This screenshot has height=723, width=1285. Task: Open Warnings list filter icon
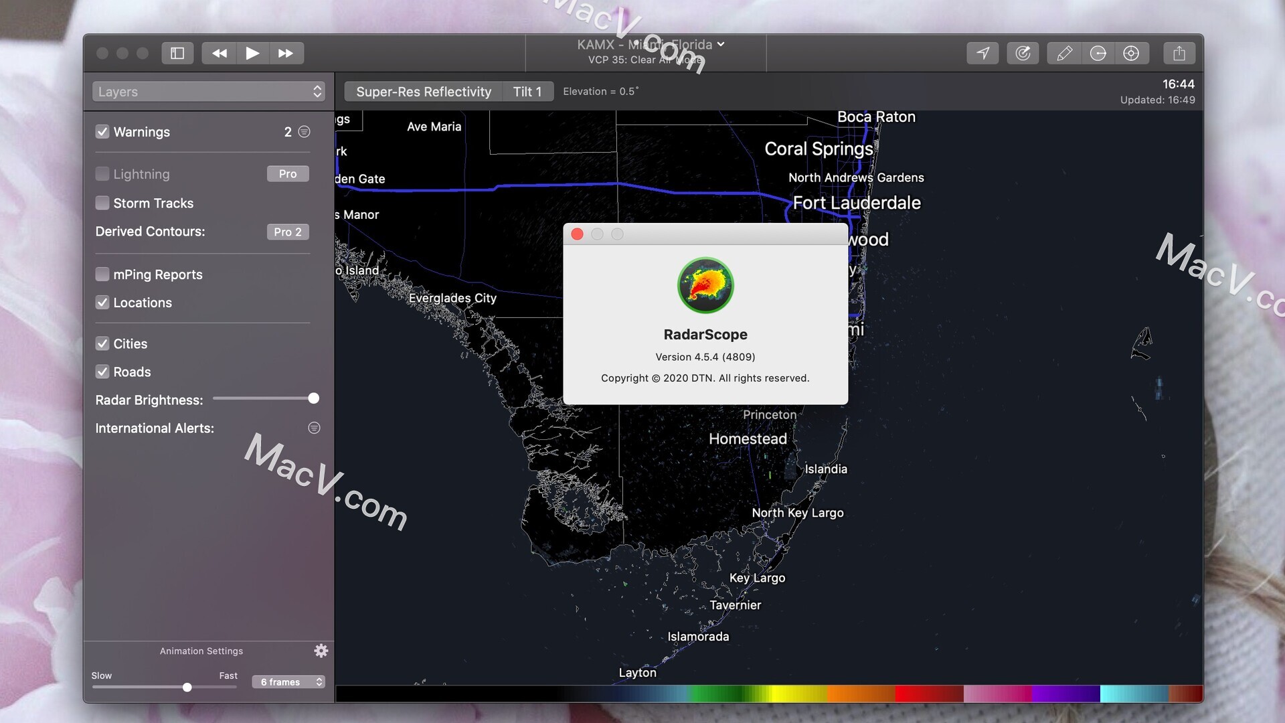click(x=304, y=132)
